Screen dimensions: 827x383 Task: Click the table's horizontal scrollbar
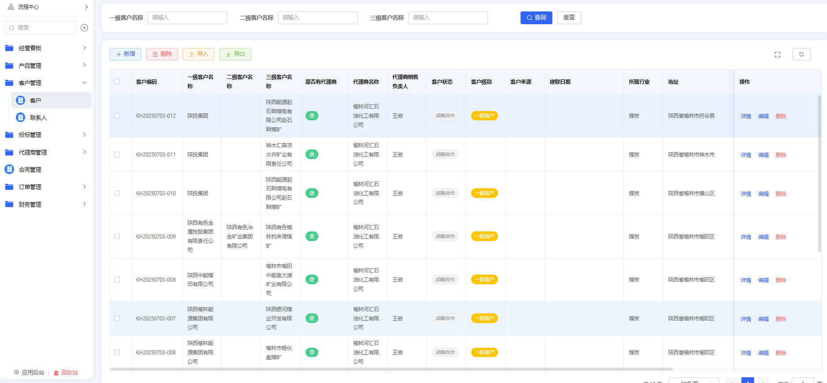[x=391, y=369]
